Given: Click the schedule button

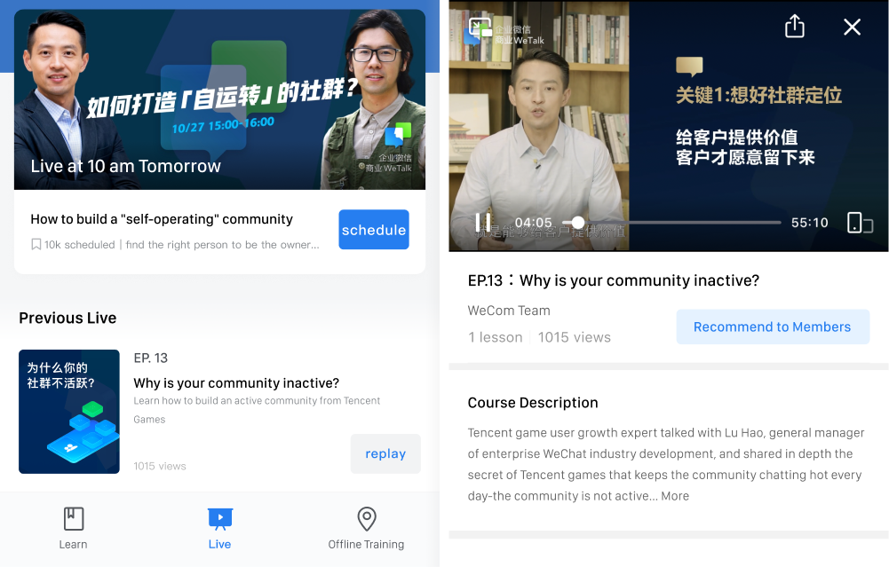Looking at the screenshot, I should [374, 230].
